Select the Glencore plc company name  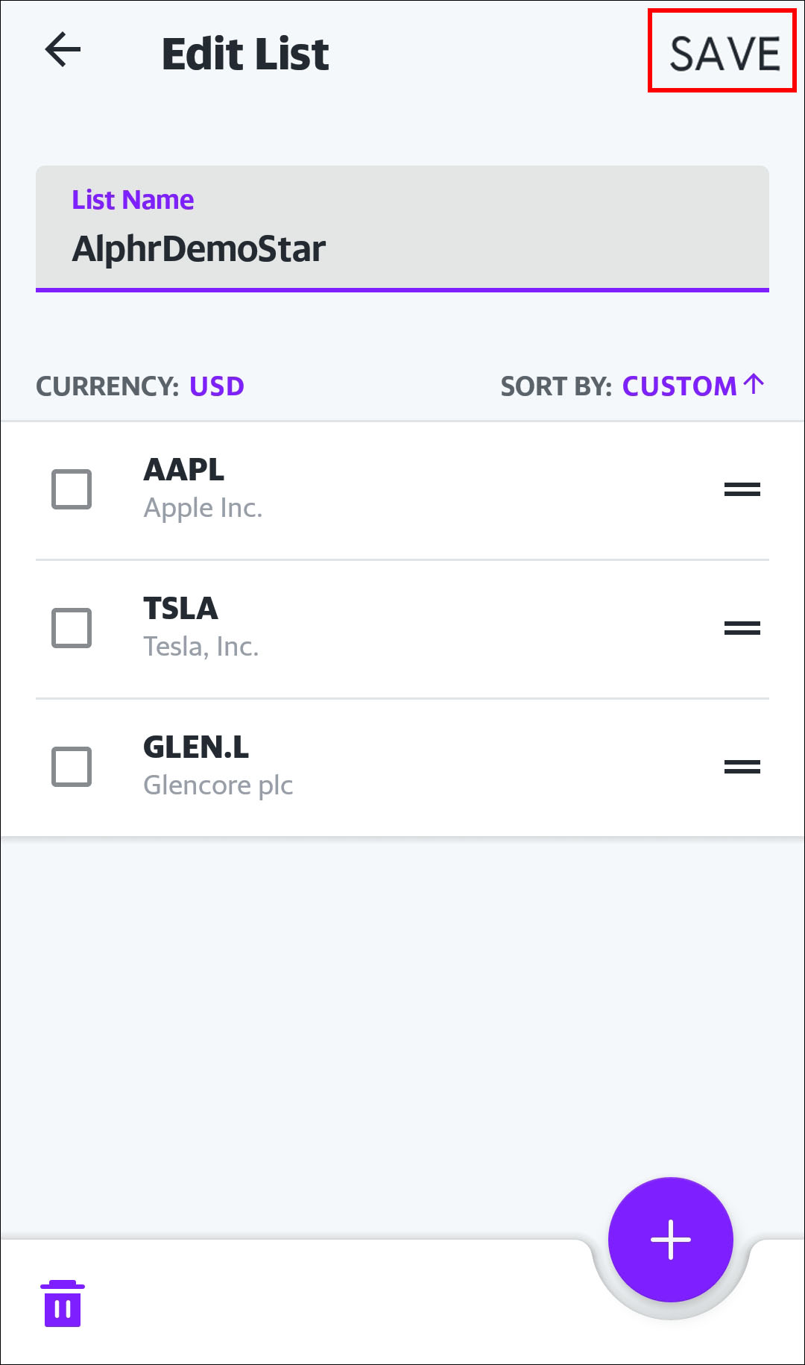218,785
